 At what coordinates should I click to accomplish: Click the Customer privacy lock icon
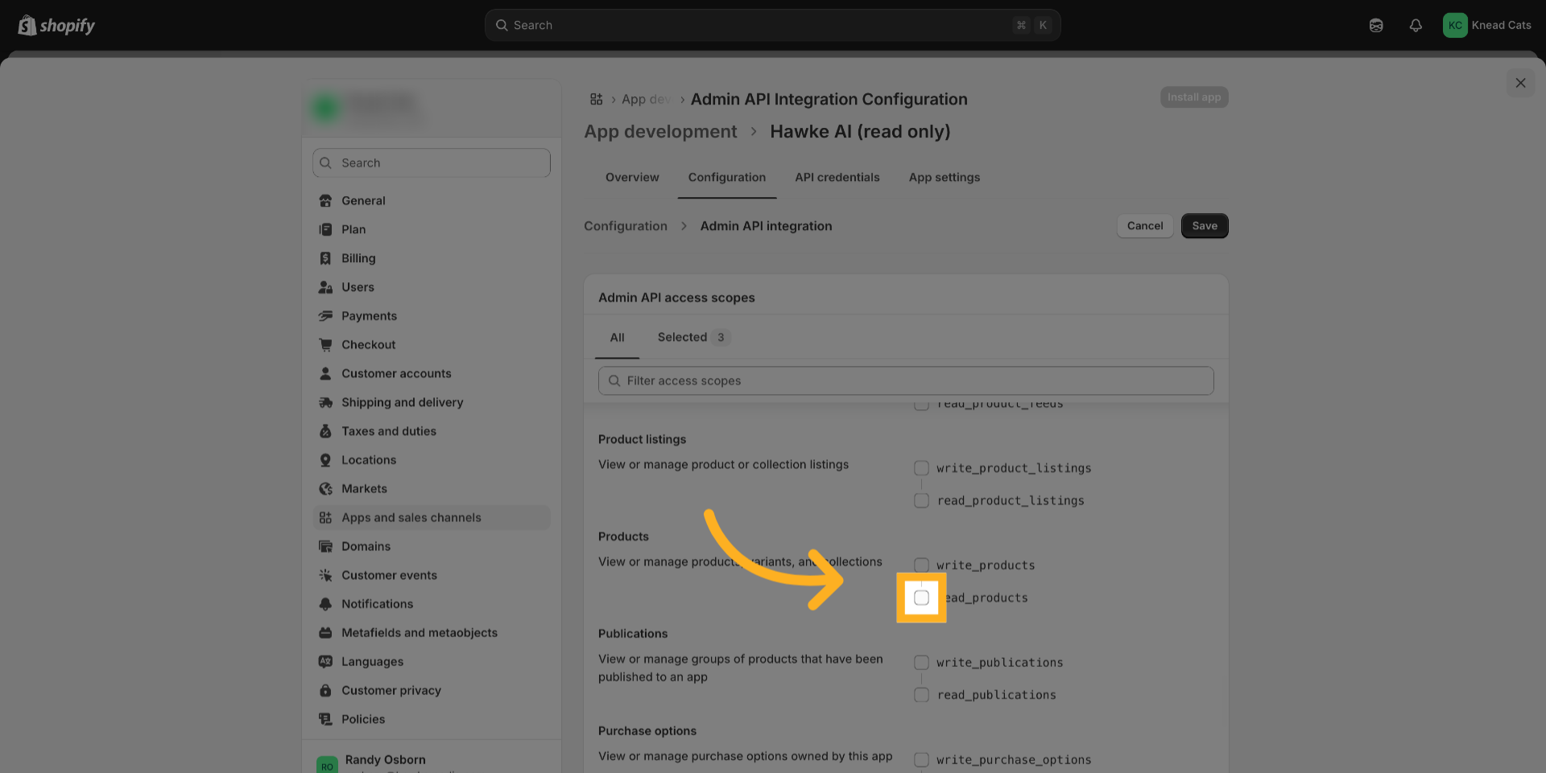point(325,690)
